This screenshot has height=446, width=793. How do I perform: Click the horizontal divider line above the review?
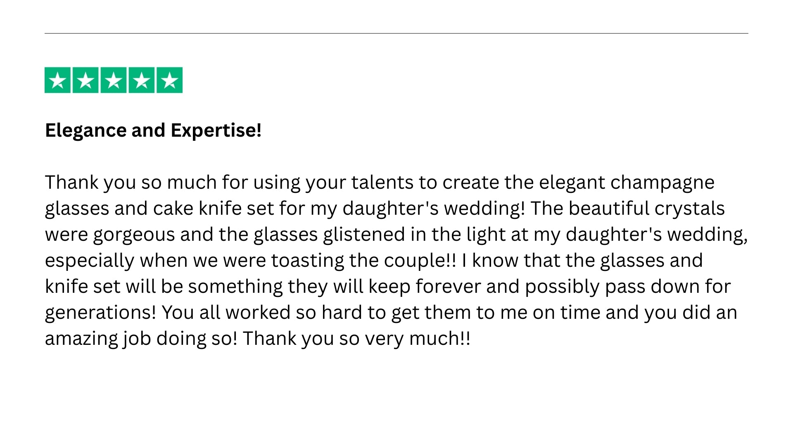[x=396, y=33]
